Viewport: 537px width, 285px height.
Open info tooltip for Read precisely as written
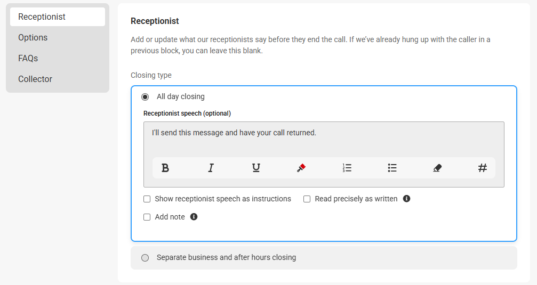click(406, 199)
